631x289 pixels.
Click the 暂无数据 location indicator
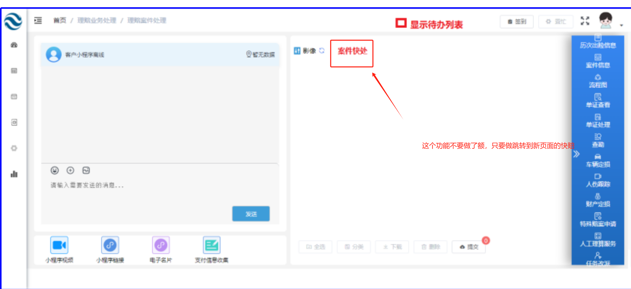pos(260,54)
